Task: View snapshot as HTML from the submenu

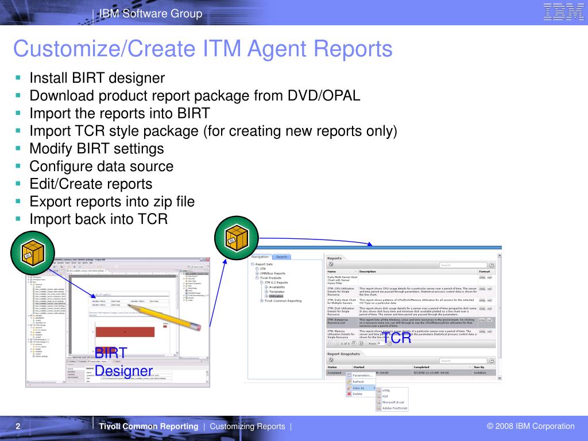Action: (392, 390)
